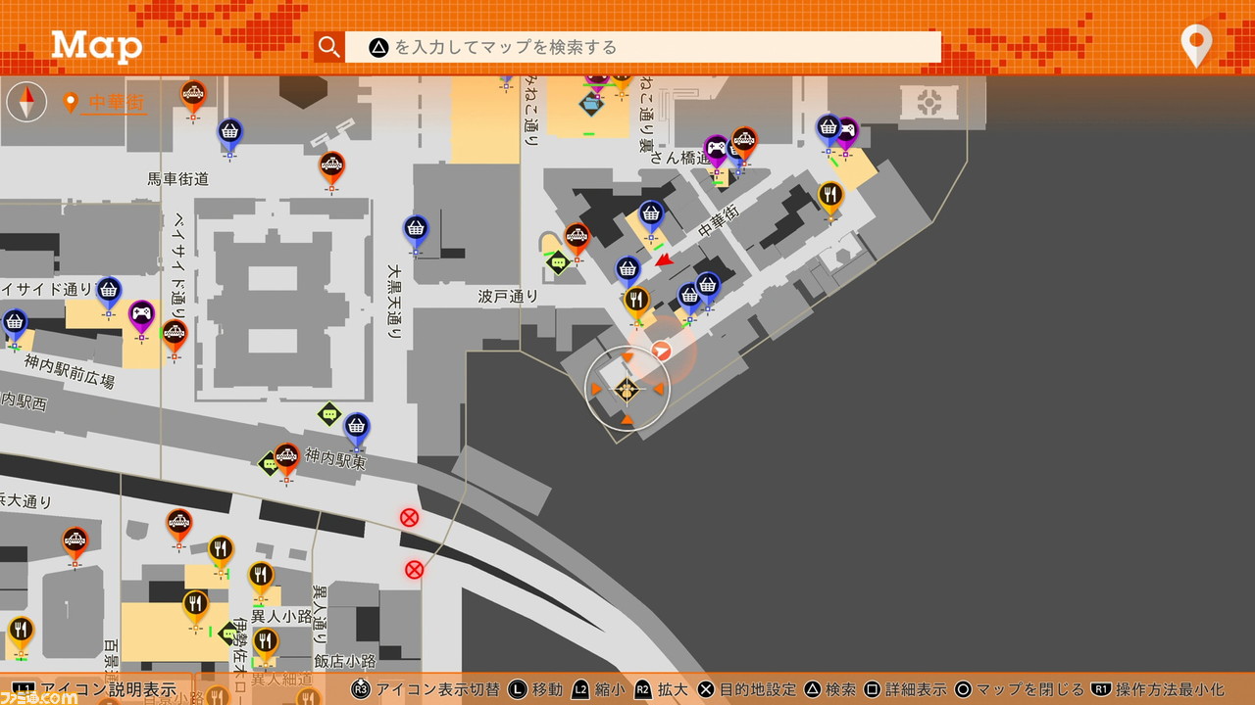The image size is (1255, 705).
Task: Select the 中華街 current area label
Action: click(x=117, y=102)
